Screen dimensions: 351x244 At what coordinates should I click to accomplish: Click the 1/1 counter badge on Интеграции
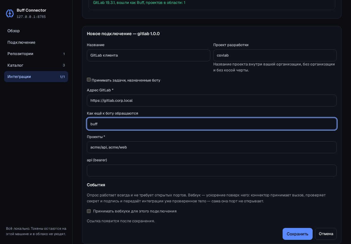tap(62, 77)
